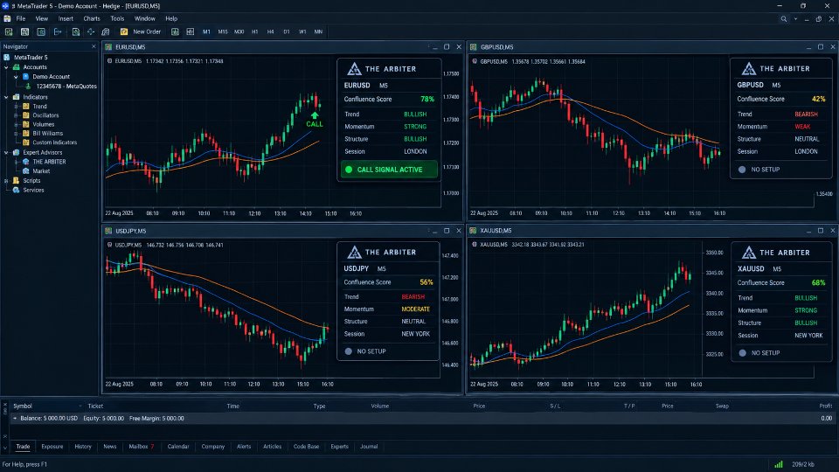Switch timeframe to M30
Screen dimensions: 839x472
pos(239,32)
